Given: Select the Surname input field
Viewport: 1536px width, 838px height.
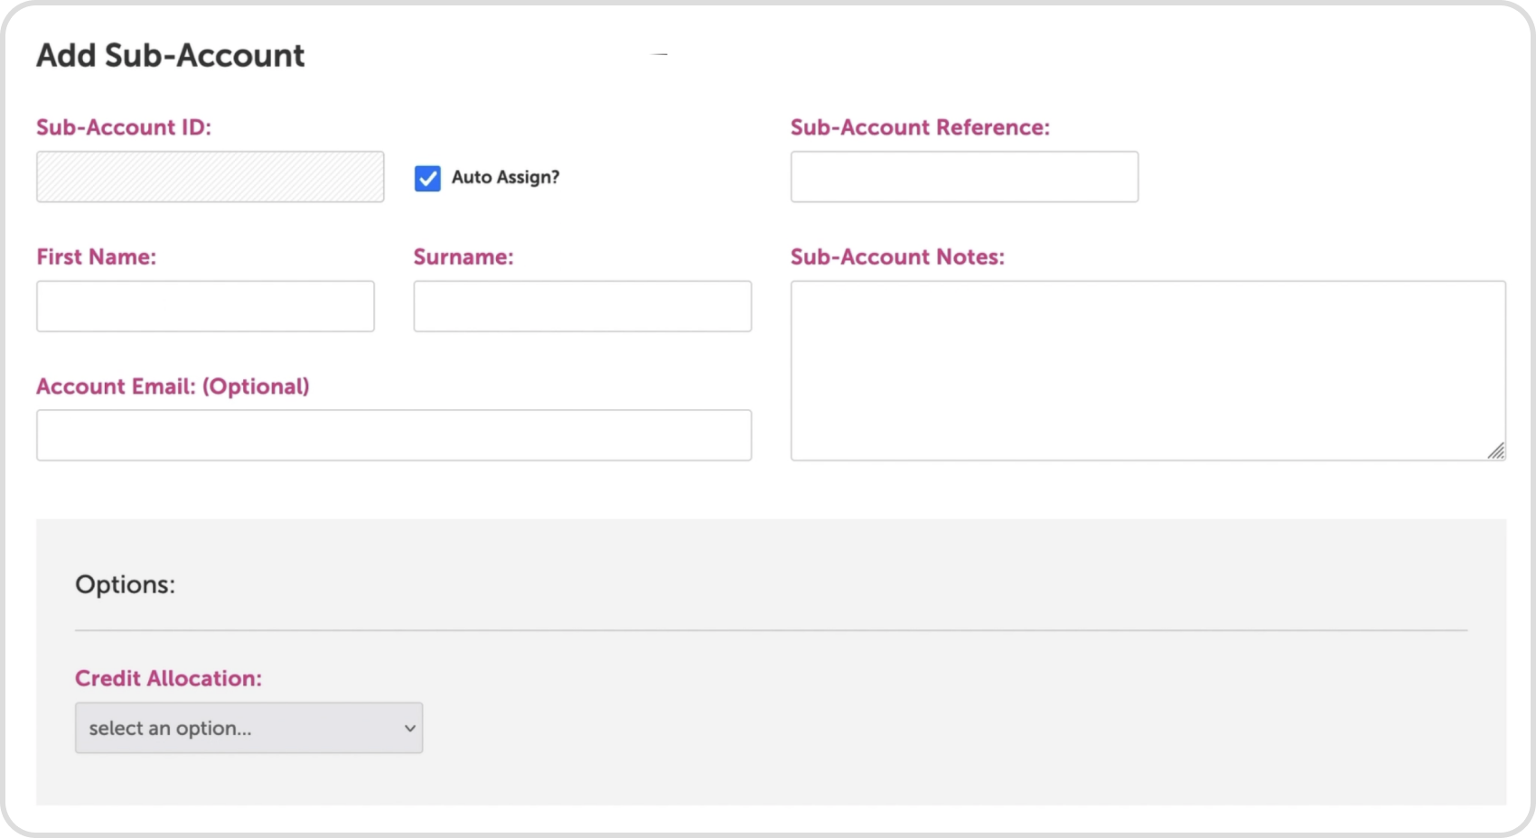Looking at the screenshot, I should click(582, 306).
